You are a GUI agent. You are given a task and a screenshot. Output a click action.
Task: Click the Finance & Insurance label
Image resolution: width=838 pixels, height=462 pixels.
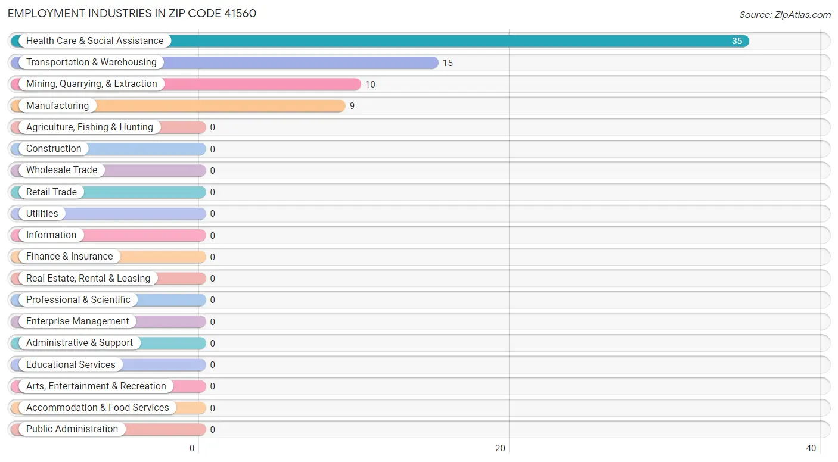click(69, 257)
